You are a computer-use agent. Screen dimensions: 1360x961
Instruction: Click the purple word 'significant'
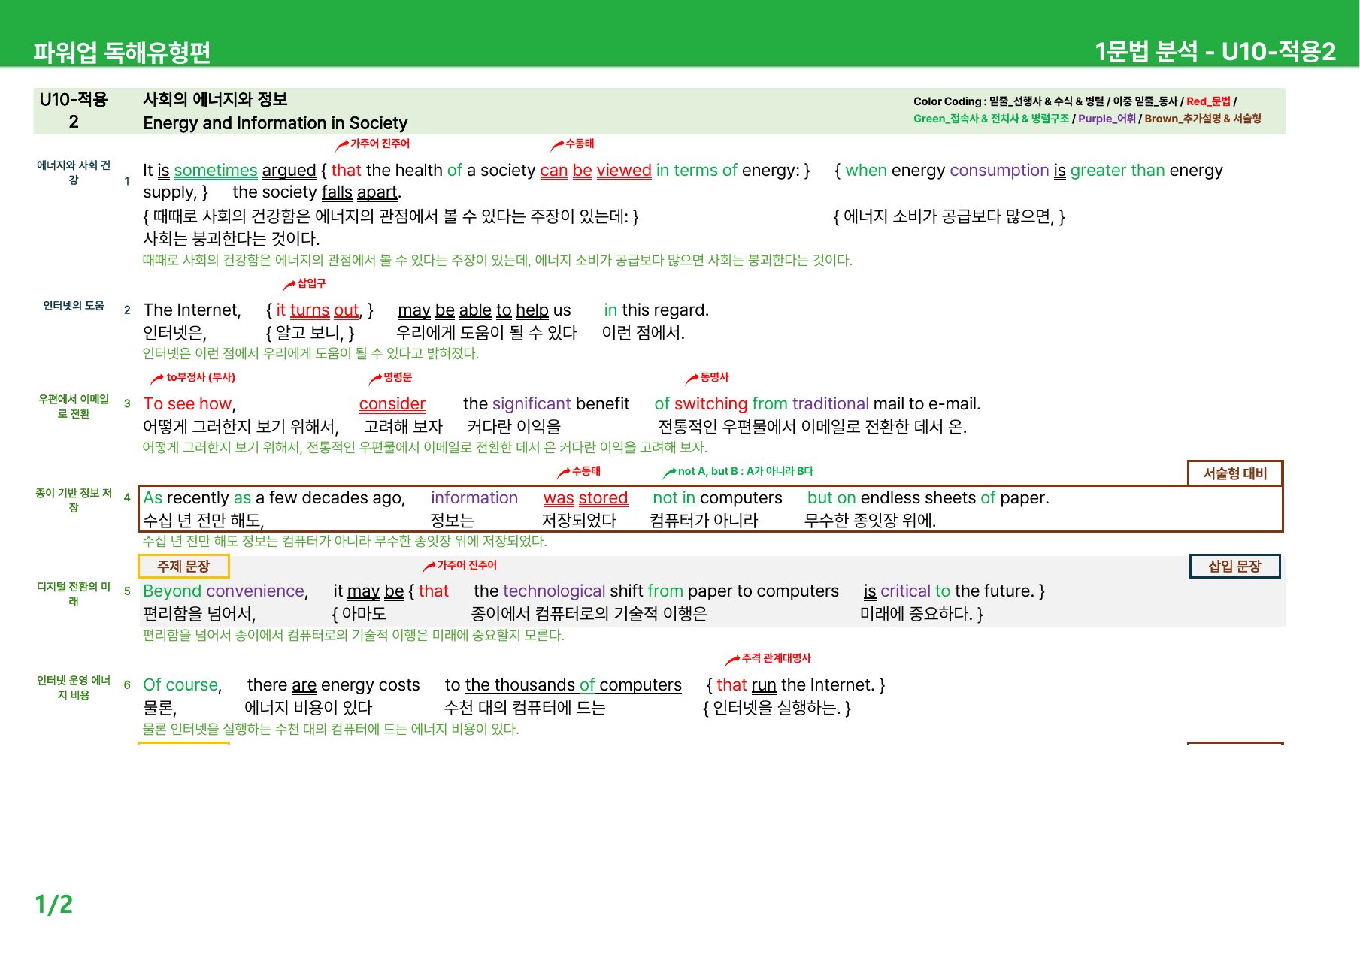(x=532, y=404)
